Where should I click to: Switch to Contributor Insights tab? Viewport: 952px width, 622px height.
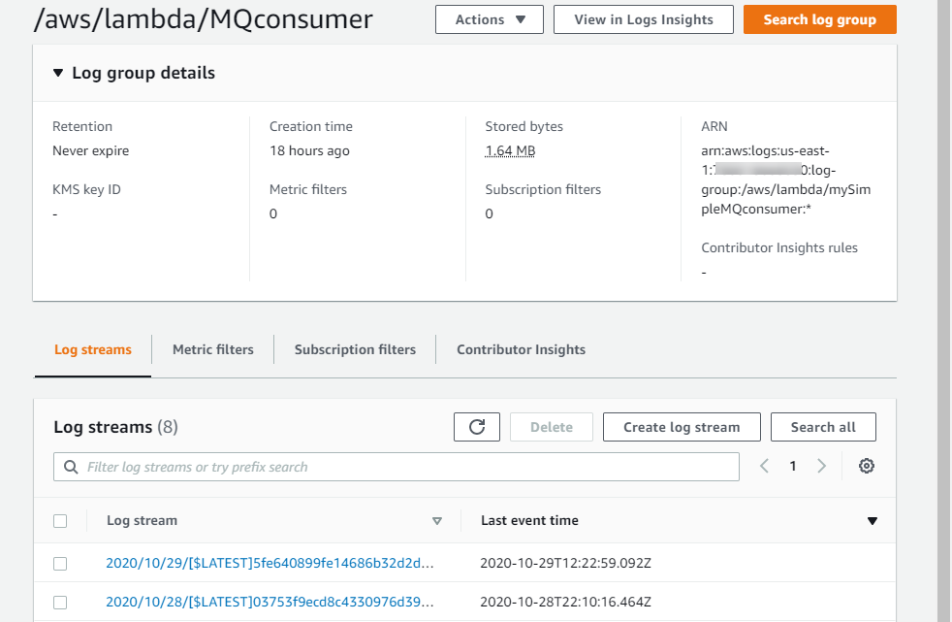pos(521,350)
